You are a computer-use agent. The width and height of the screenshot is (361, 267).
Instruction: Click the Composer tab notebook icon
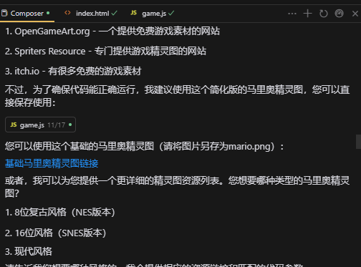tap(4, 13)
